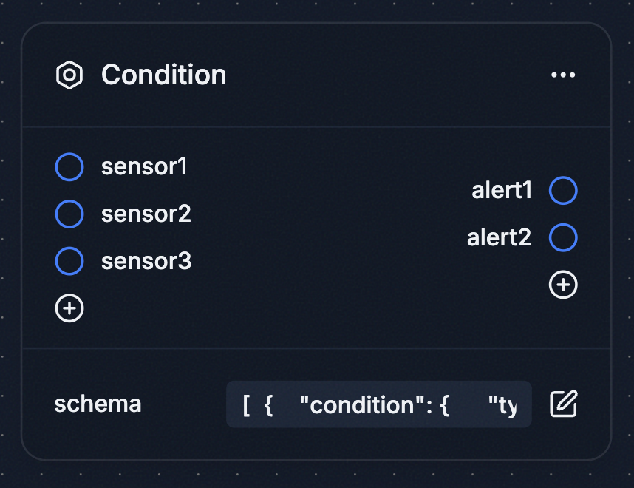Viewport: 634px width, 488px height.
Task: Click the sensor1 input port circle
Action: (x=69, y=167)
